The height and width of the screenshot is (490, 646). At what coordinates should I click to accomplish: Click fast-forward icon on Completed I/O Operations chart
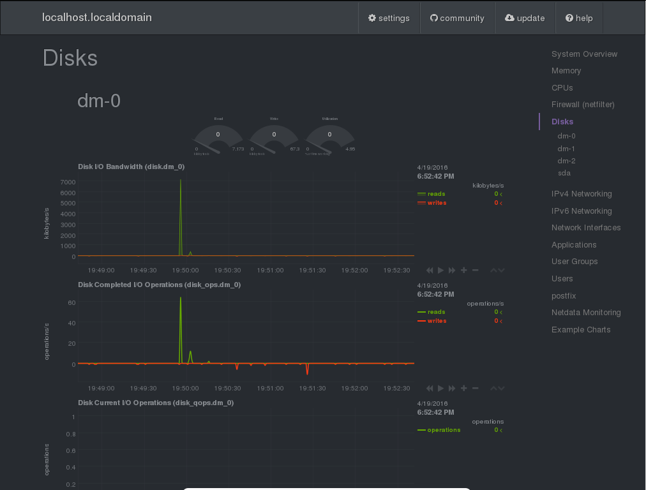[452, 388]
